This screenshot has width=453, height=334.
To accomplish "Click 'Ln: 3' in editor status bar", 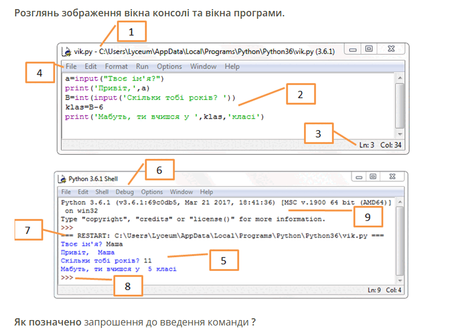I will click(x=366, y=145).
